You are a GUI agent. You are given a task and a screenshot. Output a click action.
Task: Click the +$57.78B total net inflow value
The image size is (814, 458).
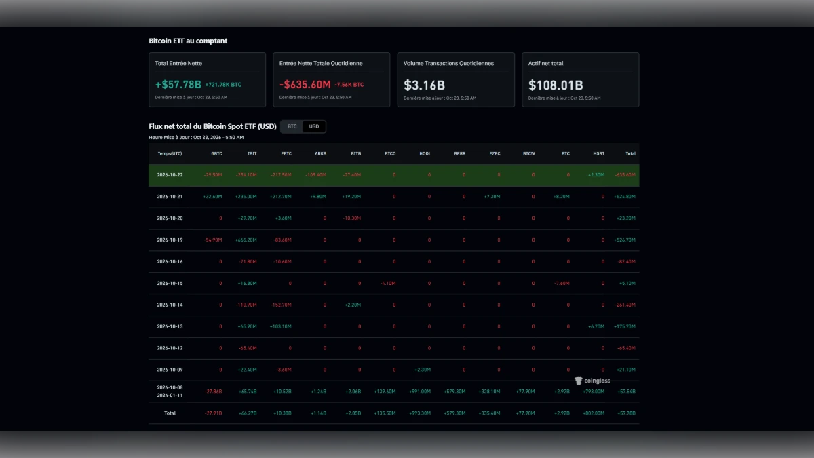[178, 85]
